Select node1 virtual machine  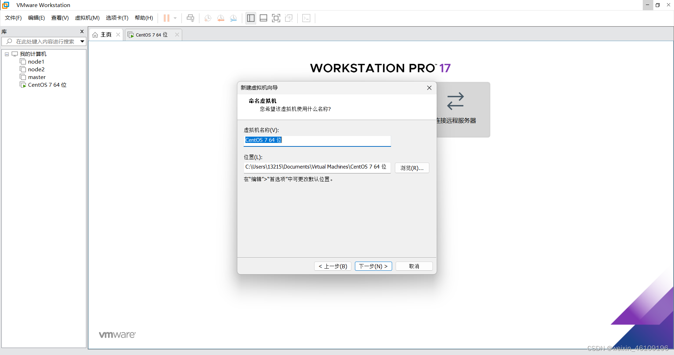(36, 62)
